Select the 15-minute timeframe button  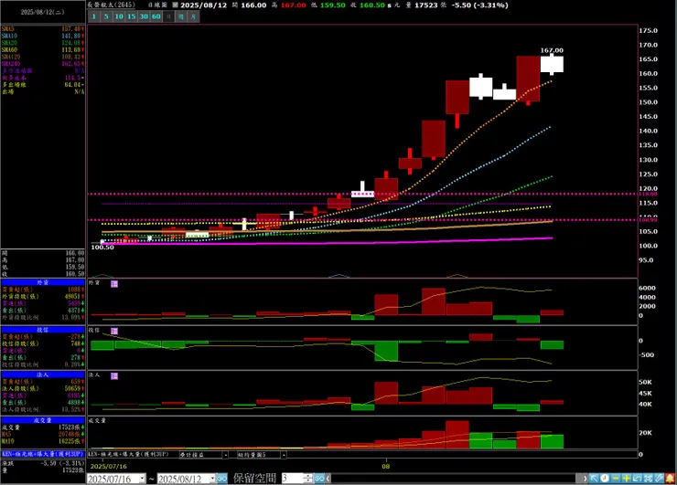tap(131, 16)
